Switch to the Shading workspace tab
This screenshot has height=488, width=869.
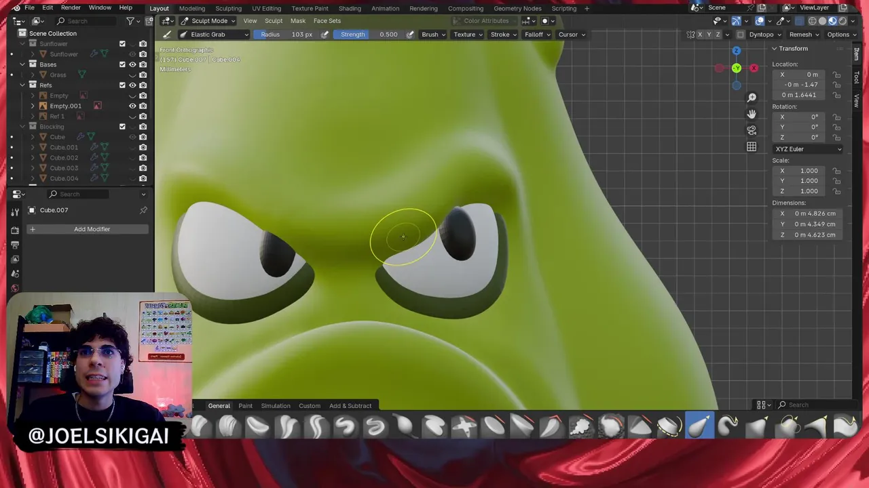click(350, 8)
